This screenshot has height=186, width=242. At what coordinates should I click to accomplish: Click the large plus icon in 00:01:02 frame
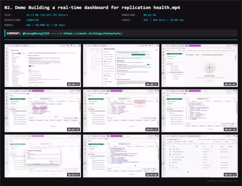pyautogui.click(x=209, y=68)
